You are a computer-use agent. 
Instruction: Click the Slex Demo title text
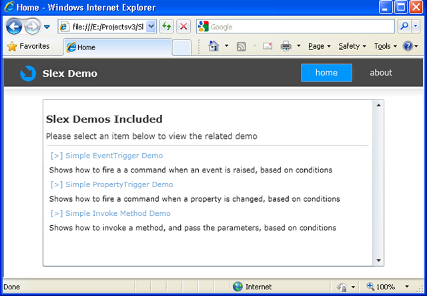tap(69, 73)
